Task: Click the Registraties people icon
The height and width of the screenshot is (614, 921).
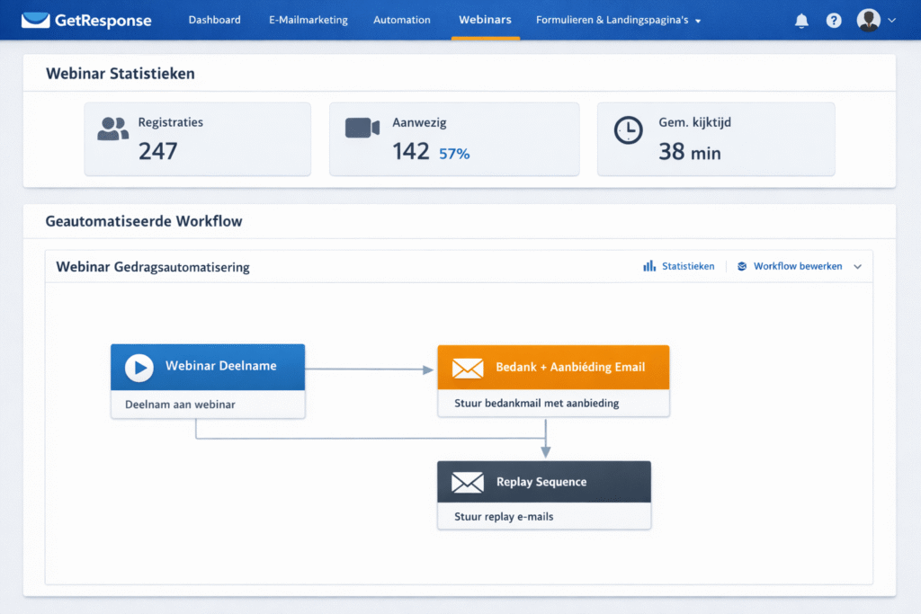Action: pyautogui.click(x=112, y=129)
